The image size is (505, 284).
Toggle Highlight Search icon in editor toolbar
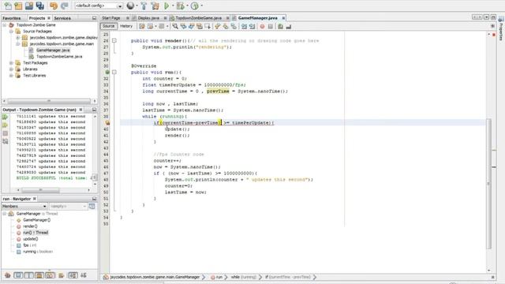(x=200, y=26)
